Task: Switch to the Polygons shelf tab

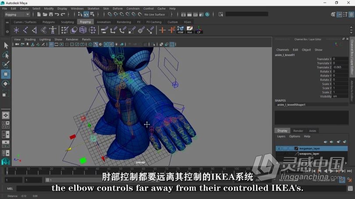Action: tap(49, 22)
